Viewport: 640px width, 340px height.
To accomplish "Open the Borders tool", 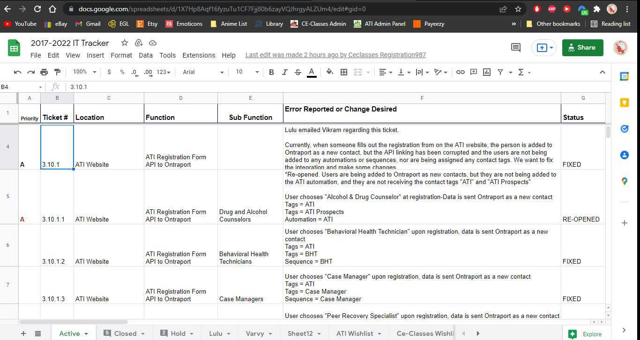I will 344,72.
